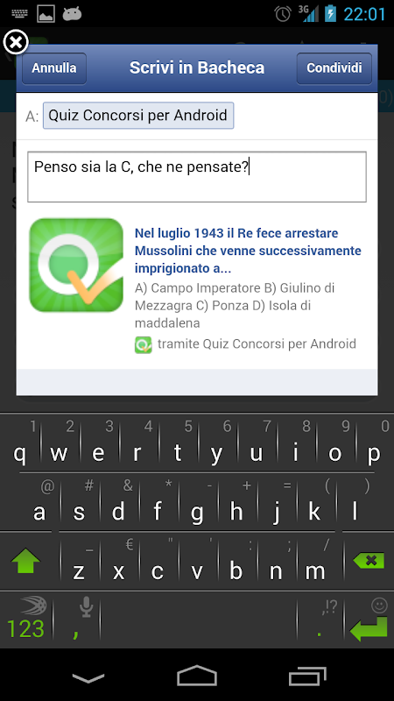Open the recent apps navigation icon

coord(307,676)
